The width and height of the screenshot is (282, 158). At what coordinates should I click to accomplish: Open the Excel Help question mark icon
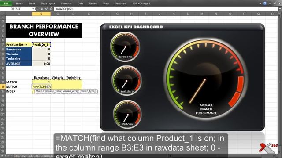[x=265, y=4]
